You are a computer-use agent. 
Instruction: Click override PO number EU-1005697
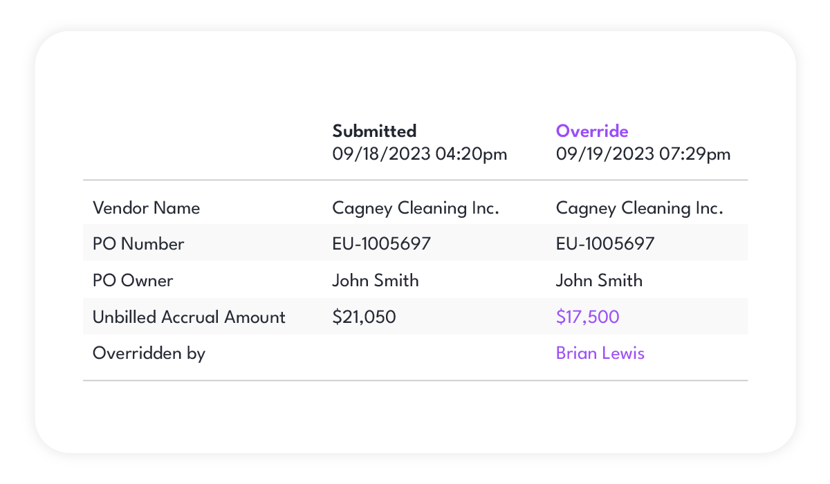(x=605, y=244)
